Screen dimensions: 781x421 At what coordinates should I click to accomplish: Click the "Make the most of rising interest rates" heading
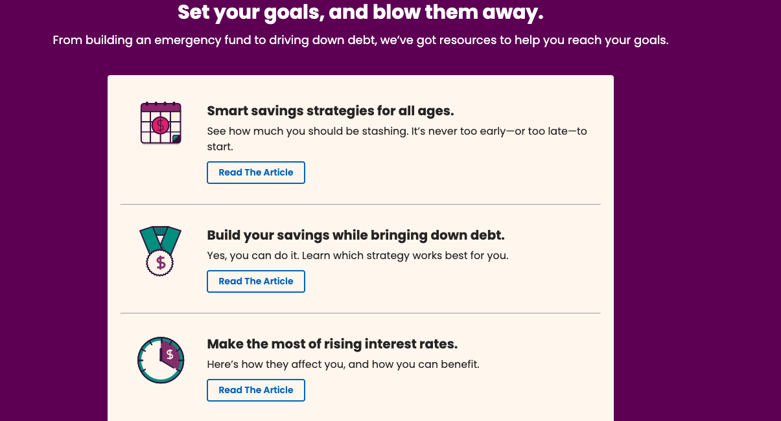point(332,344)
